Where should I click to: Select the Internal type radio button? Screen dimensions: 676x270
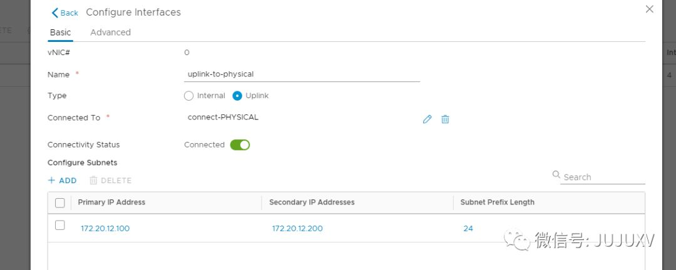(x=189, y=96)
